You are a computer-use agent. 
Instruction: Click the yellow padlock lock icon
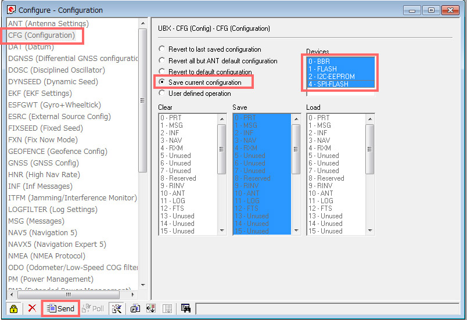coord(13,308)
